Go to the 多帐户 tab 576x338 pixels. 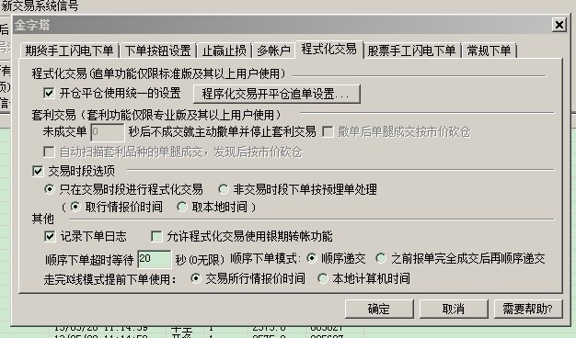[273, 51]
